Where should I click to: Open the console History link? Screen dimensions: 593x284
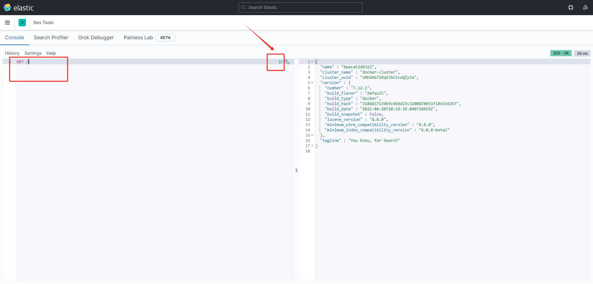(12, 53)
